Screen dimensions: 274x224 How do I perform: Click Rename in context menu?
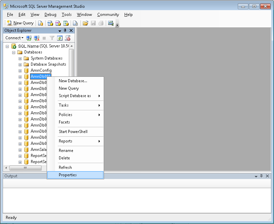point(75,151)
